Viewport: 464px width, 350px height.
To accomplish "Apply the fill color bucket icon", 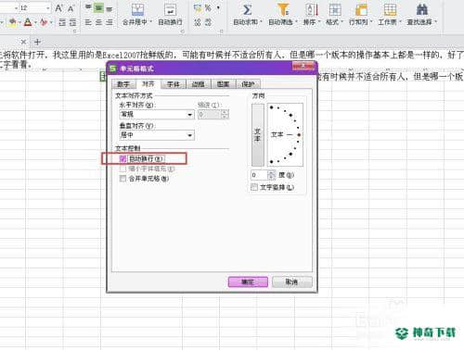I will click(13, 22).
